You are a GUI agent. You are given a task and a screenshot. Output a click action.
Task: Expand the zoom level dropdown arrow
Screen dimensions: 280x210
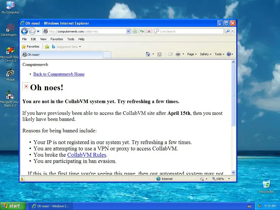click(229, 179)
